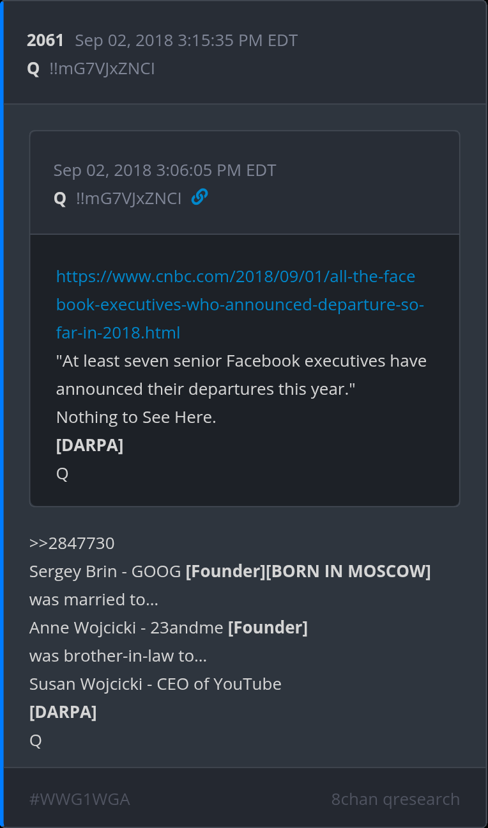Click the Susan Wojcicki - CEO of YouTube line

tap(155, 684)
